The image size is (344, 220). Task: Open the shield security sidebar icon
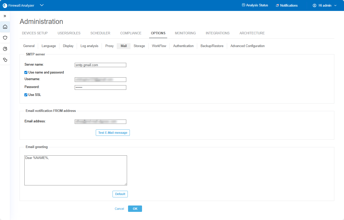point(5,38)
